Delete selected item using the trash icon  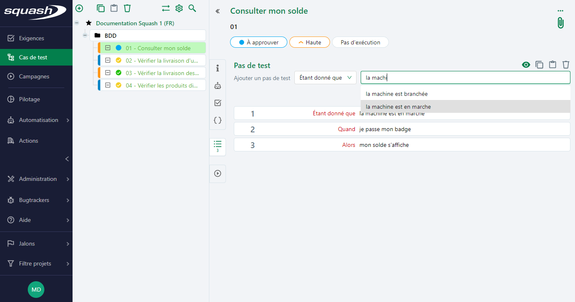pyautogui.click(x=127, y=8)
